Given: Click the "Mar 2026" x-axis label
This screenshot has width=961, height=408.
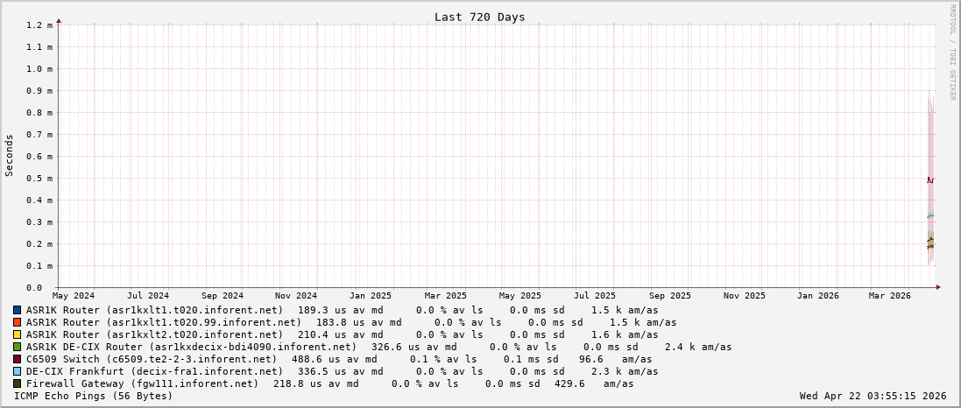Looking at the screenshot, I should (890, 296).
